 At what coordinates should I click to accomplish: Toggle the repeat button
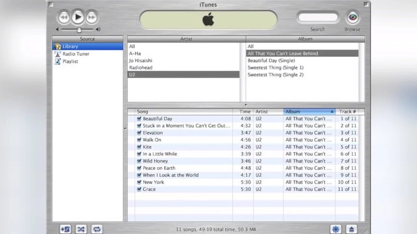97,229
